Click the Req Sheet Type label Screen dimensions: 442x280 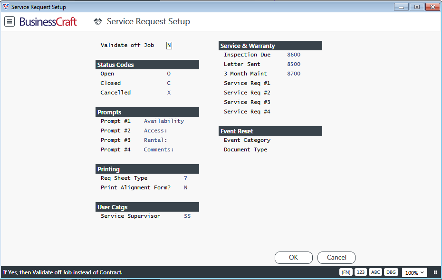tap(124, 178)
